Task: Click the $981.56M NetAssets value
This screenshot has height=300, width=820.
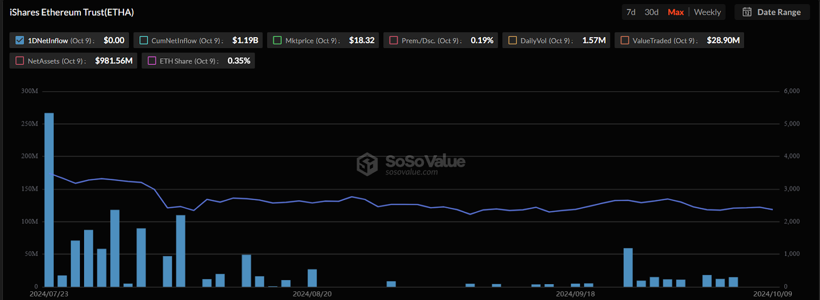Action: pos(114,61)
